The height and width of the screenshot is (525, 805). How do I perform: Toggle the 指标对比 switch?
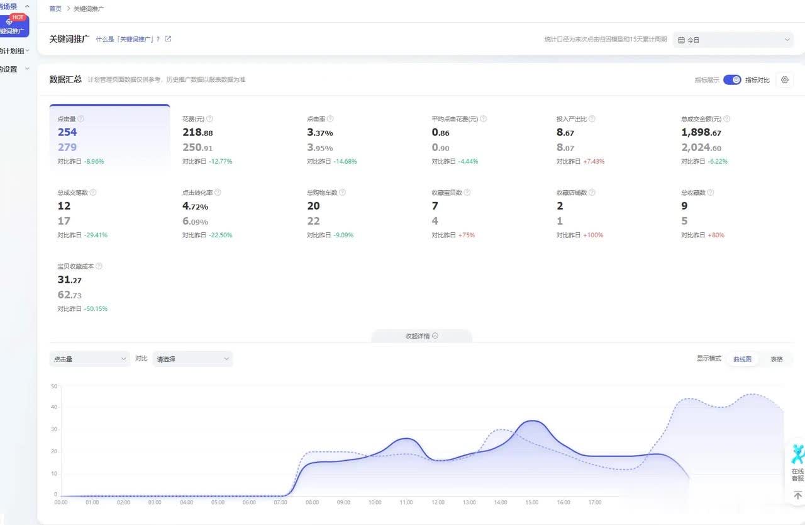[732, 80]
